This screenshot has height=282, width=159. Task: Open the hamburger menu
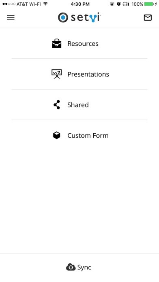tap(11, 18)
